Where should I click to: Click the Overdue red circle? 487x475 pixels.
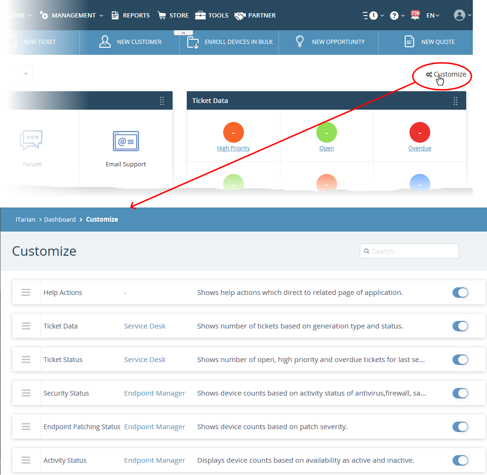420,132
